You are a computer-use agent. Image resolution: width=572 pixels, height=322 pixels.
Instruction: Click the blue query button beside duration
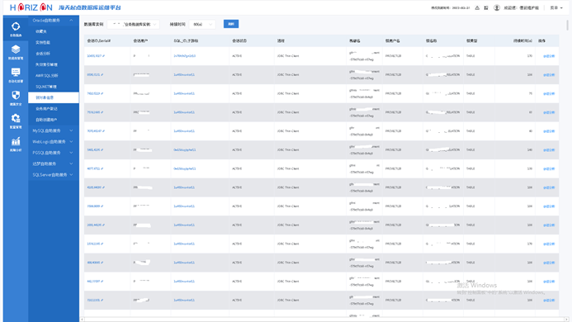231,24
